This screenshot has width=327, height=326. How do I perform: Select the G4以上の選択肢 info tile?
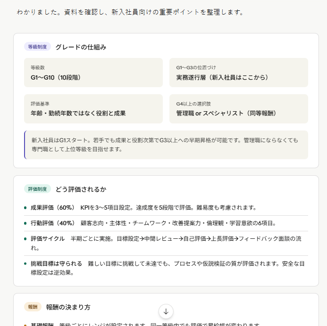coord(238,109)
